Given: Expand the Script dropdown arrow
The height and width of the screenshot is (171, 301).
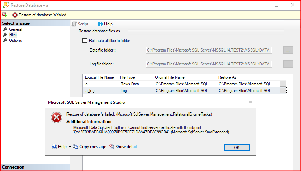Looking at the screenshot, I should coord(93,24).
